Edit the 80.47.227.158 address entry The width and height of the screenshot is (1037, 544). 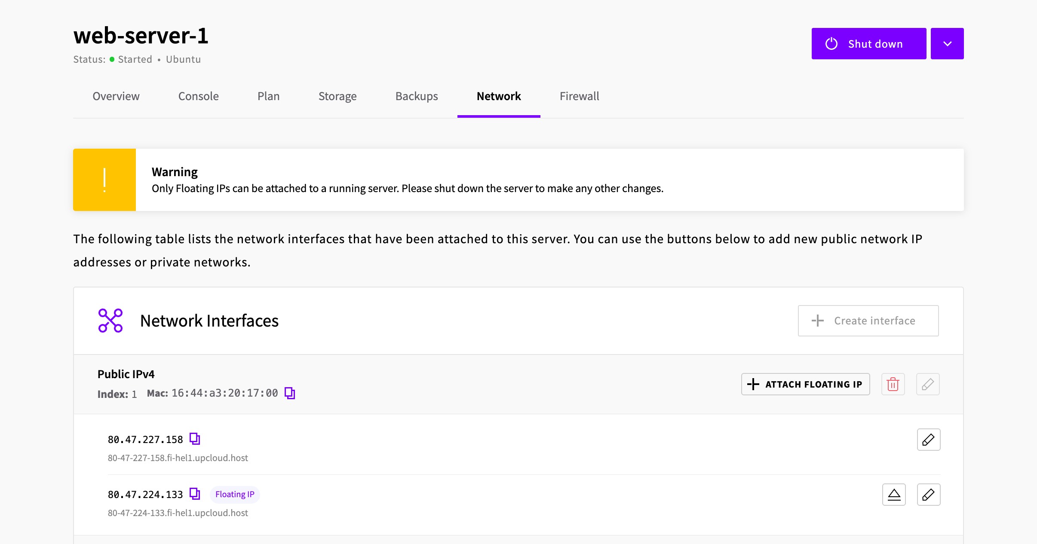929,440
